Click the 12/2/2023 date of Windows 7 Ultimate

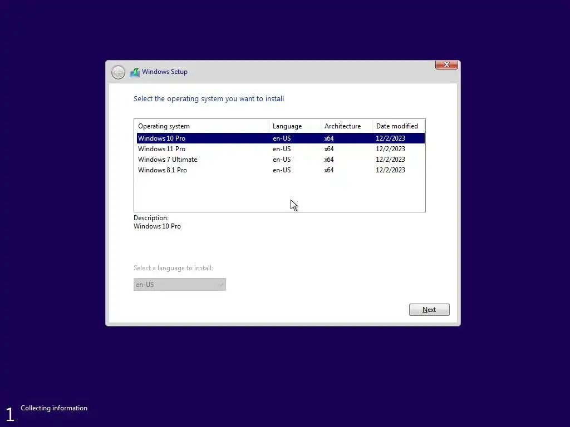pos(390,160)
